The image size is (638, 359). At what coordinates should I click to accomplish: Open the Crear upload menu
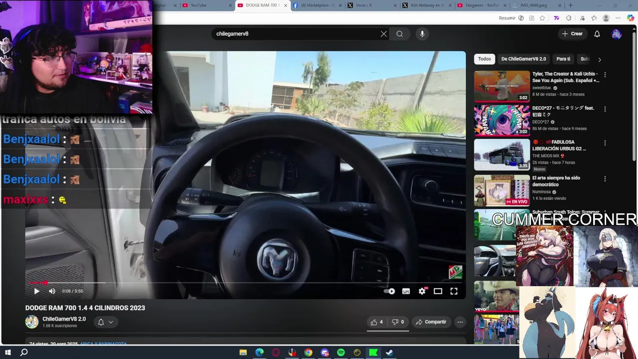pos(572,34)
